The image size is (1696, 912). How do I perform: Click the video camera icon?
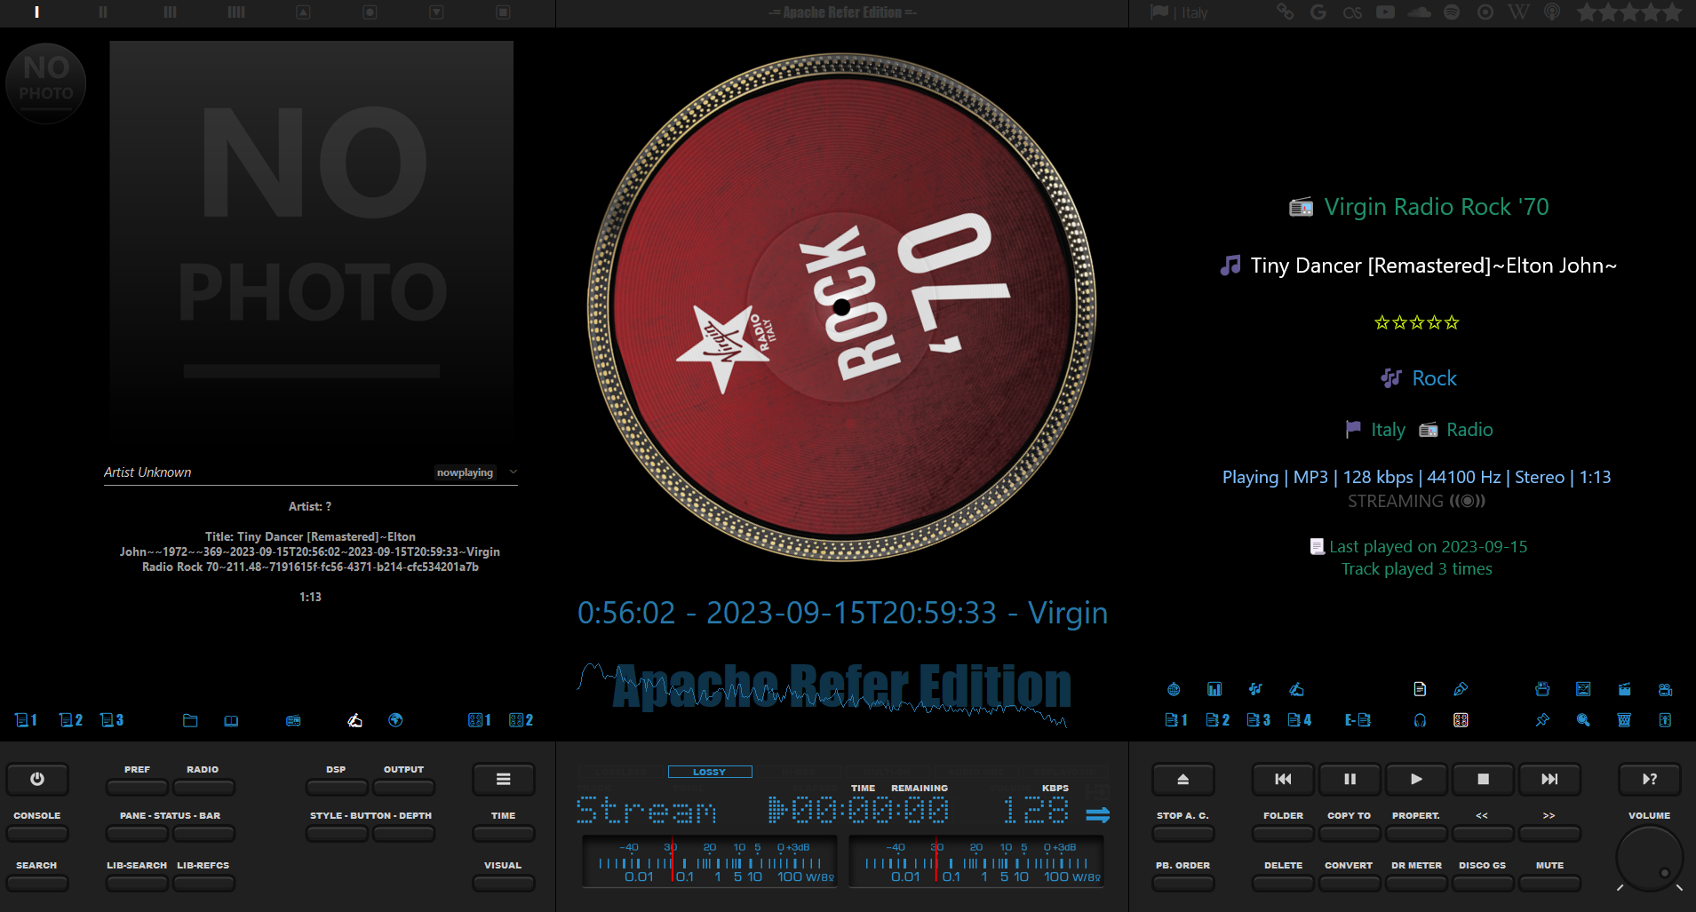tap(1665, 689)
